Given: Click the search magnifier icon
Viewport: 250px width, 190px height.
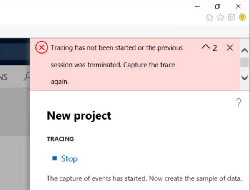Looking at the screenshot, I should coord(27,76).
